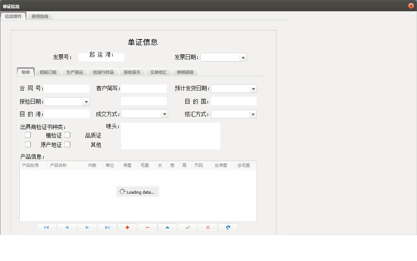Jump to the last record via the ▶| icon
Viewport: 417px width, 261px height.
(107, 227)
